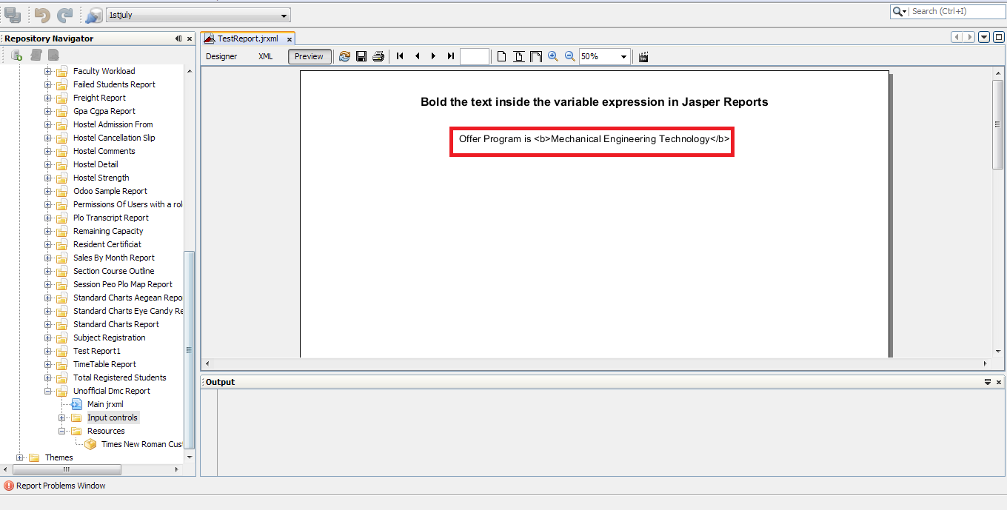
Task: Switch to the XML view tab
Action: point(265,56)
